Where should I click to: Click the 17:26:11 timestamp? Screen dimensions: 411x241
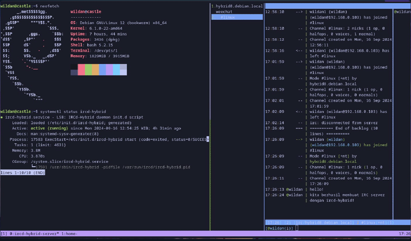275,178
